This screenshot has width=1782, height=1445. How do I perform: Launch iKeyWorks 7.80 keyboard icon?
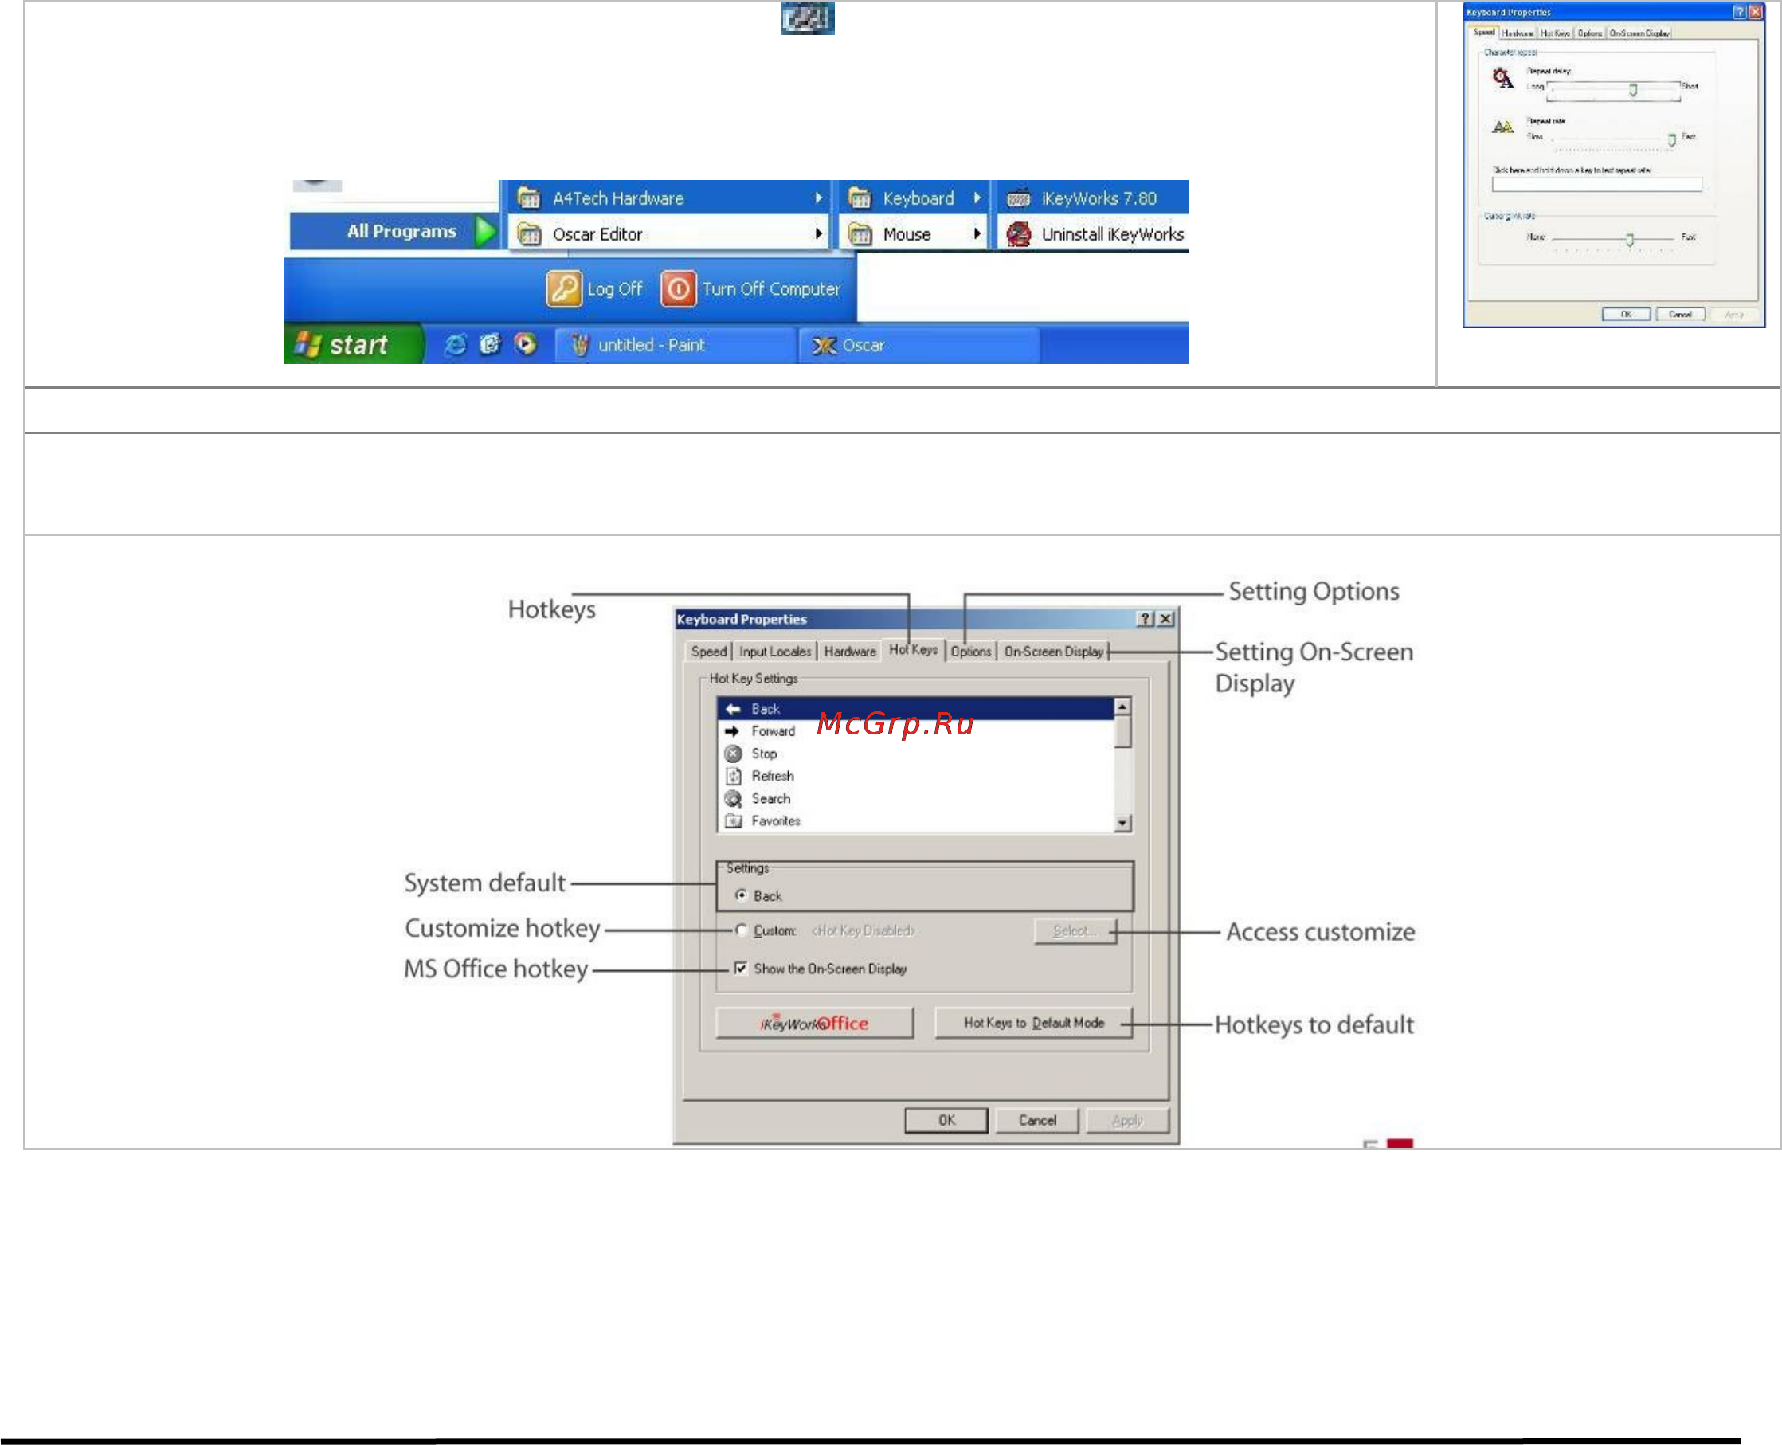pyautogui.click(x=1019, y=198)
